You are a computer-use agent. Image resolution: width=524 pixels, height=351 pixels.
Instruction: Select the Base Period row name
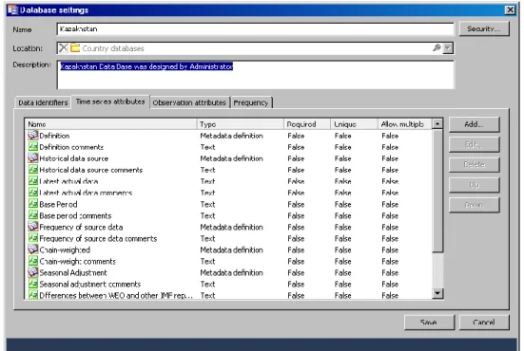click(58, 204)
